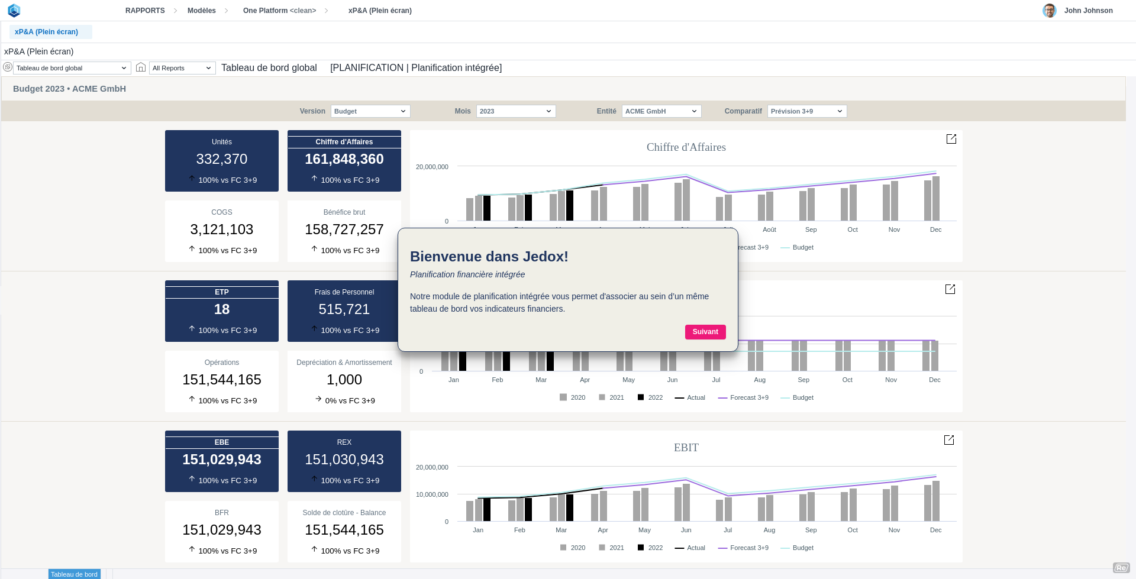The width and height of the screenshot is (1136, 579).
Task: Click the Jedox logo icon
Action: coord(14,11)
